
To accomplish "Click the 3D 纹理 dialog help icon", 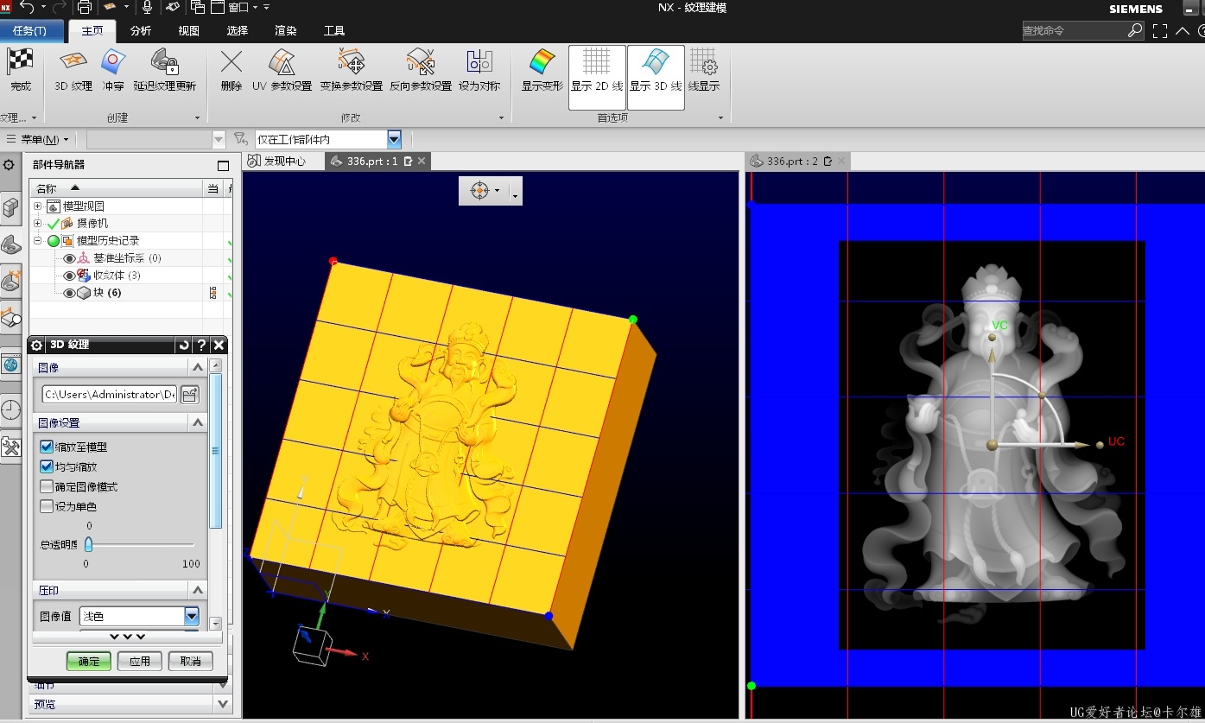I will (201, 345).
